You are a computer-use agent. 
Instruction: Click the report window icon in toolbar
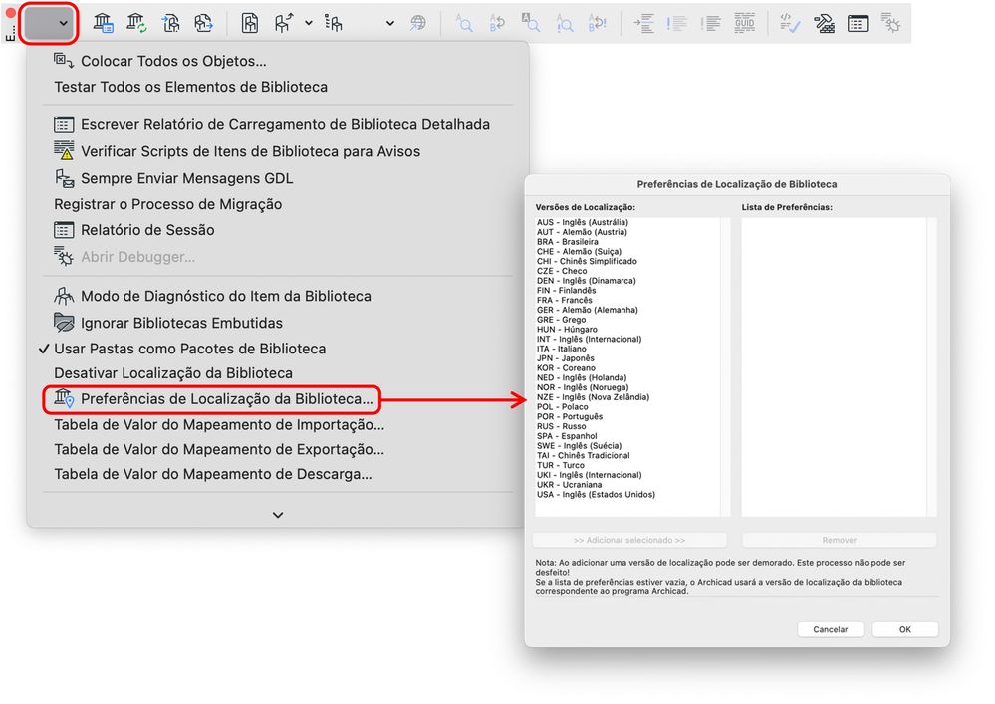(x=858, y=24)
